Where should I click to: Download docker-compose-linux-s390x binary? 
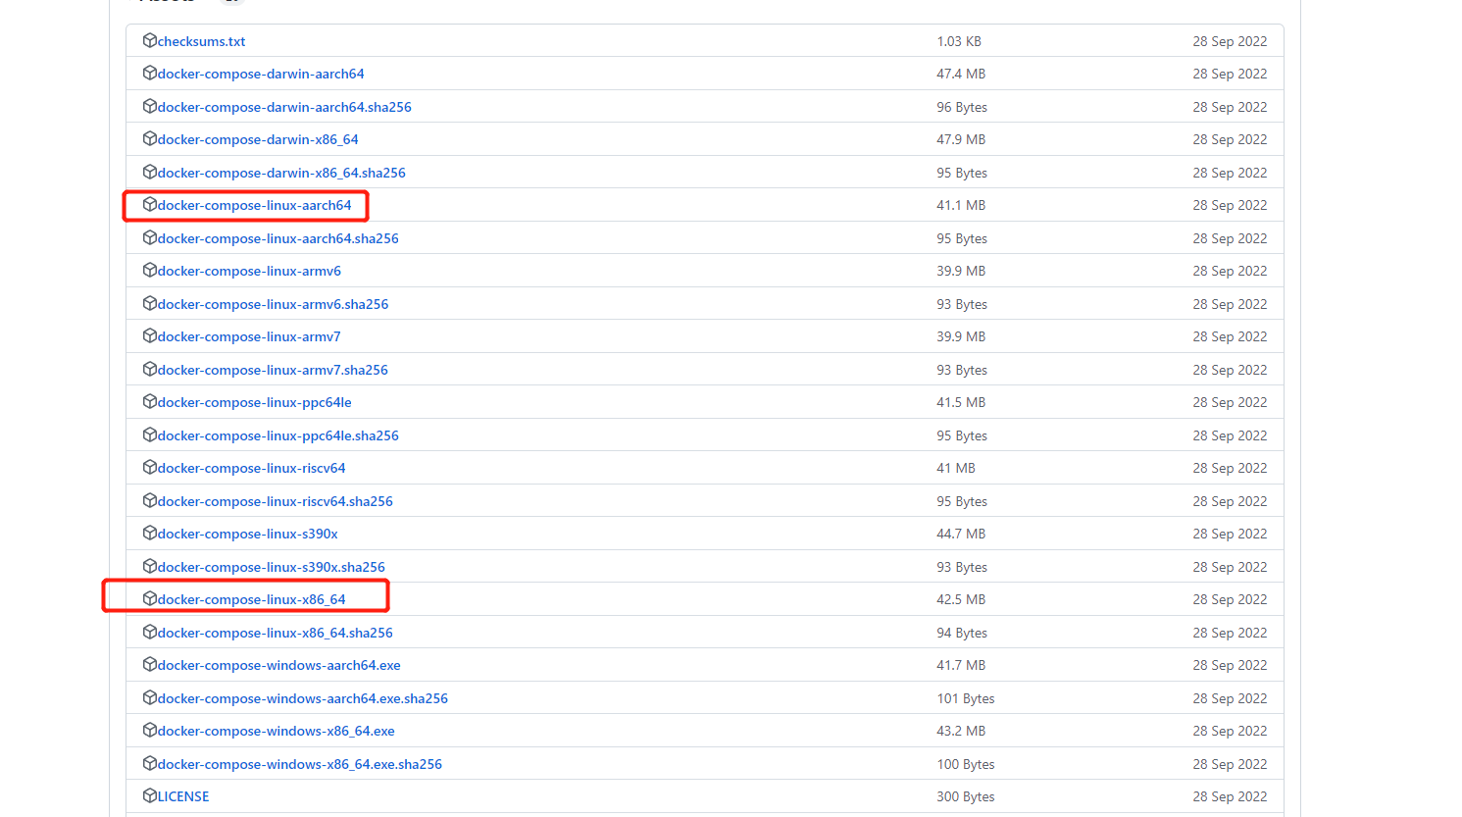[x=247, y=534]
